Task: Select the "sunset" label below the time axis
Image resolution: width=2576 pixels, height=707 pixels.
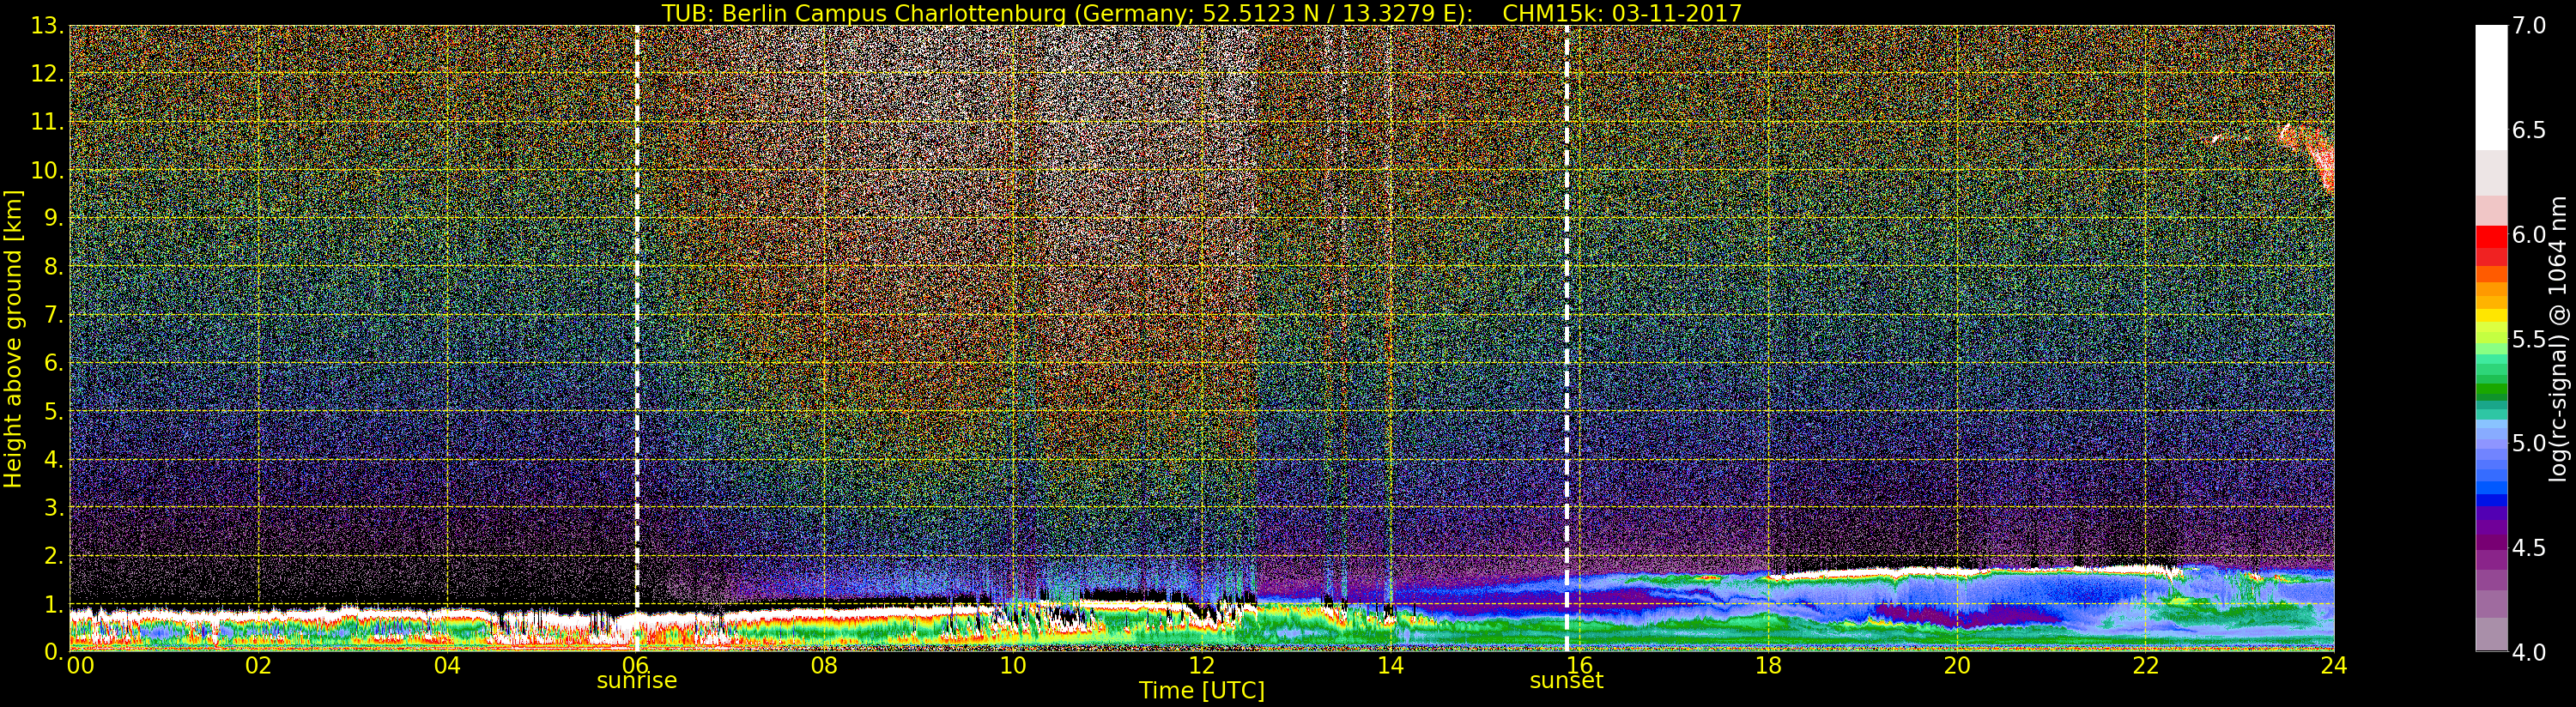Action: (x=1566, y=681)
